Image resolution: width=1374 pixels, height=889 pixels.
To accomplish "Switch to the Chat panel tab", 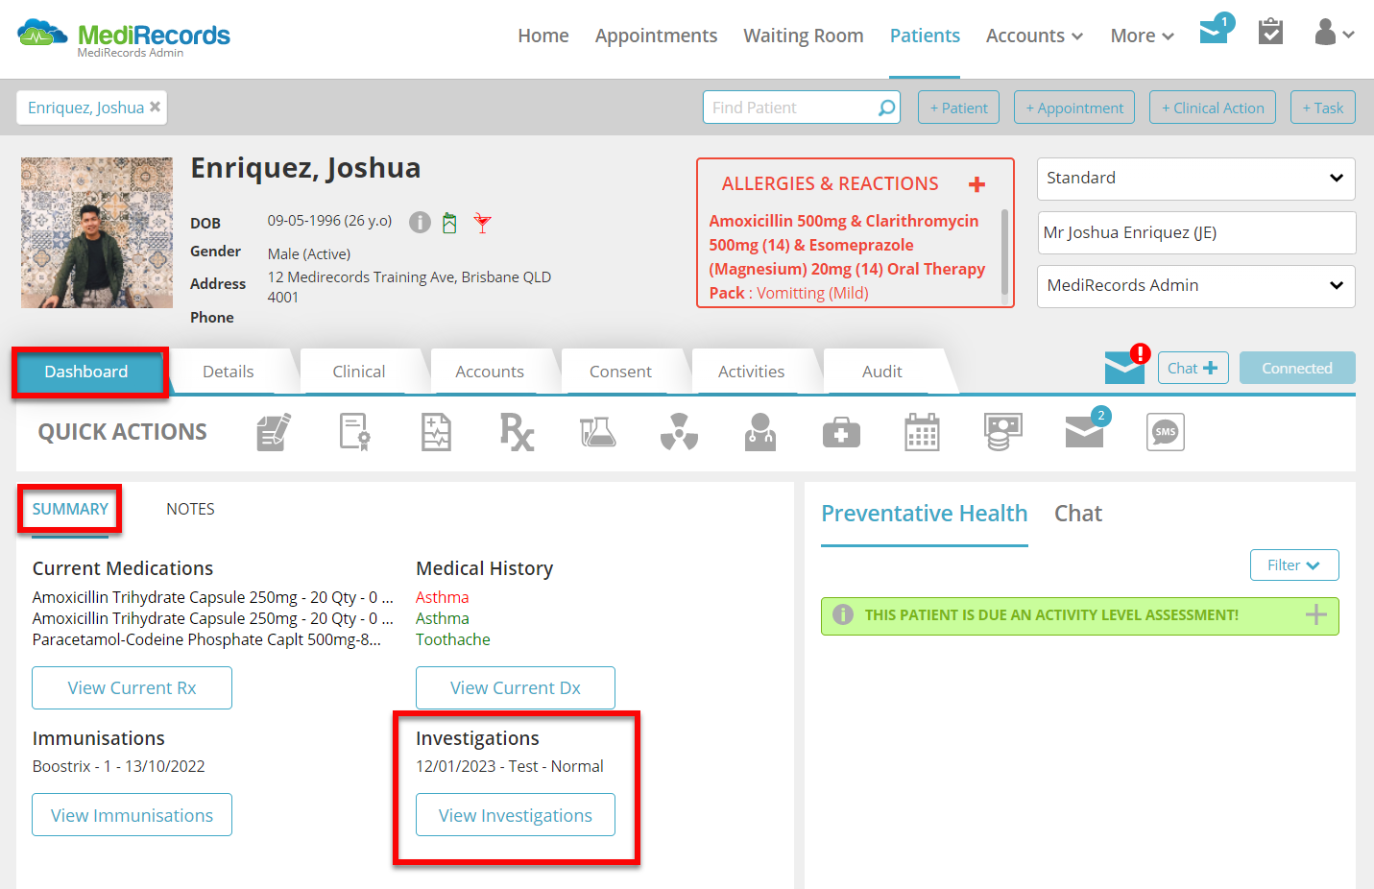I will 1078,514.
